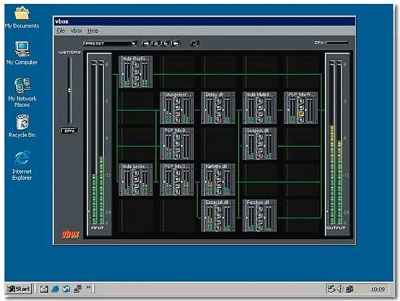Click the Karlette.dll module title
400x301 pixels.
pyautogui.click(x=216, y=166)
